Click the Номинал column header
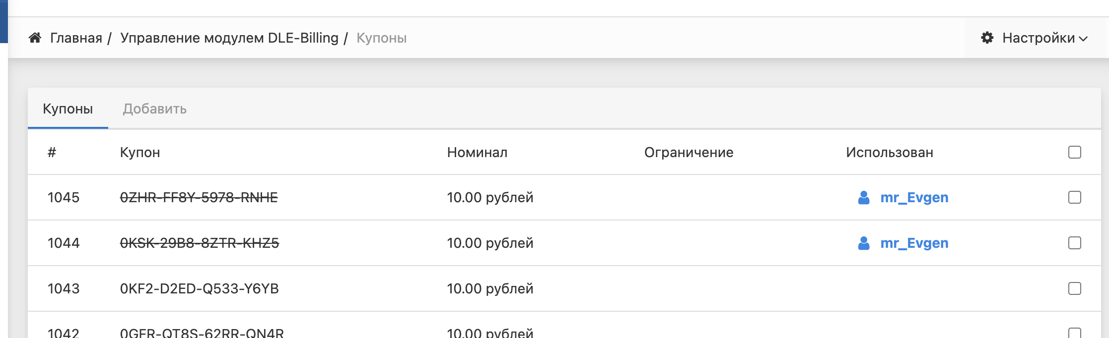Screen dimensions: 1109x338 477,153
